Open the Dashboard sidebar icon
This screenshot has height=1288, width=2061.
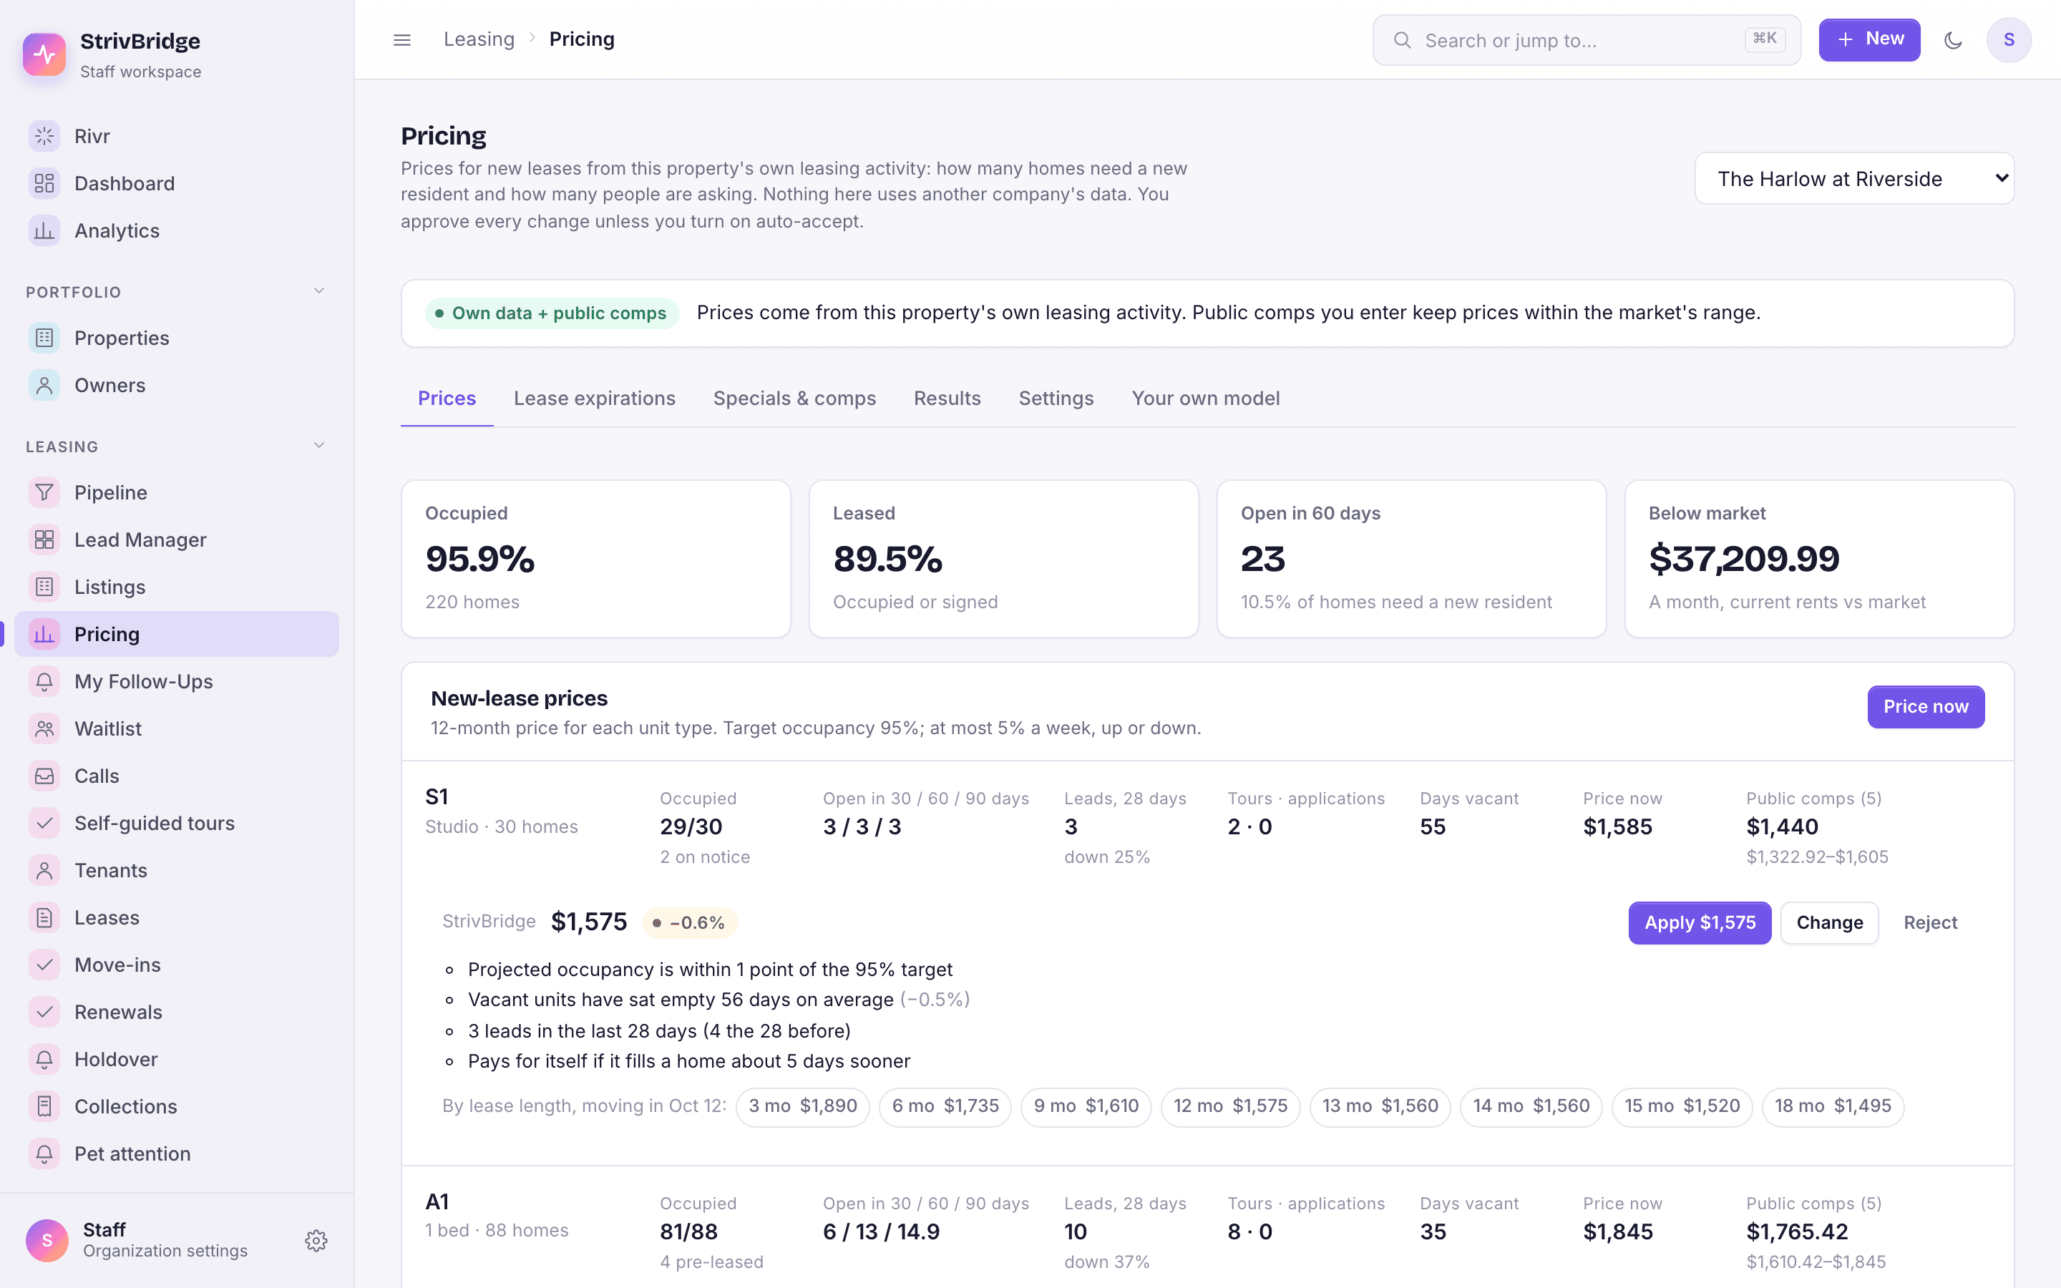click(44, 183)
